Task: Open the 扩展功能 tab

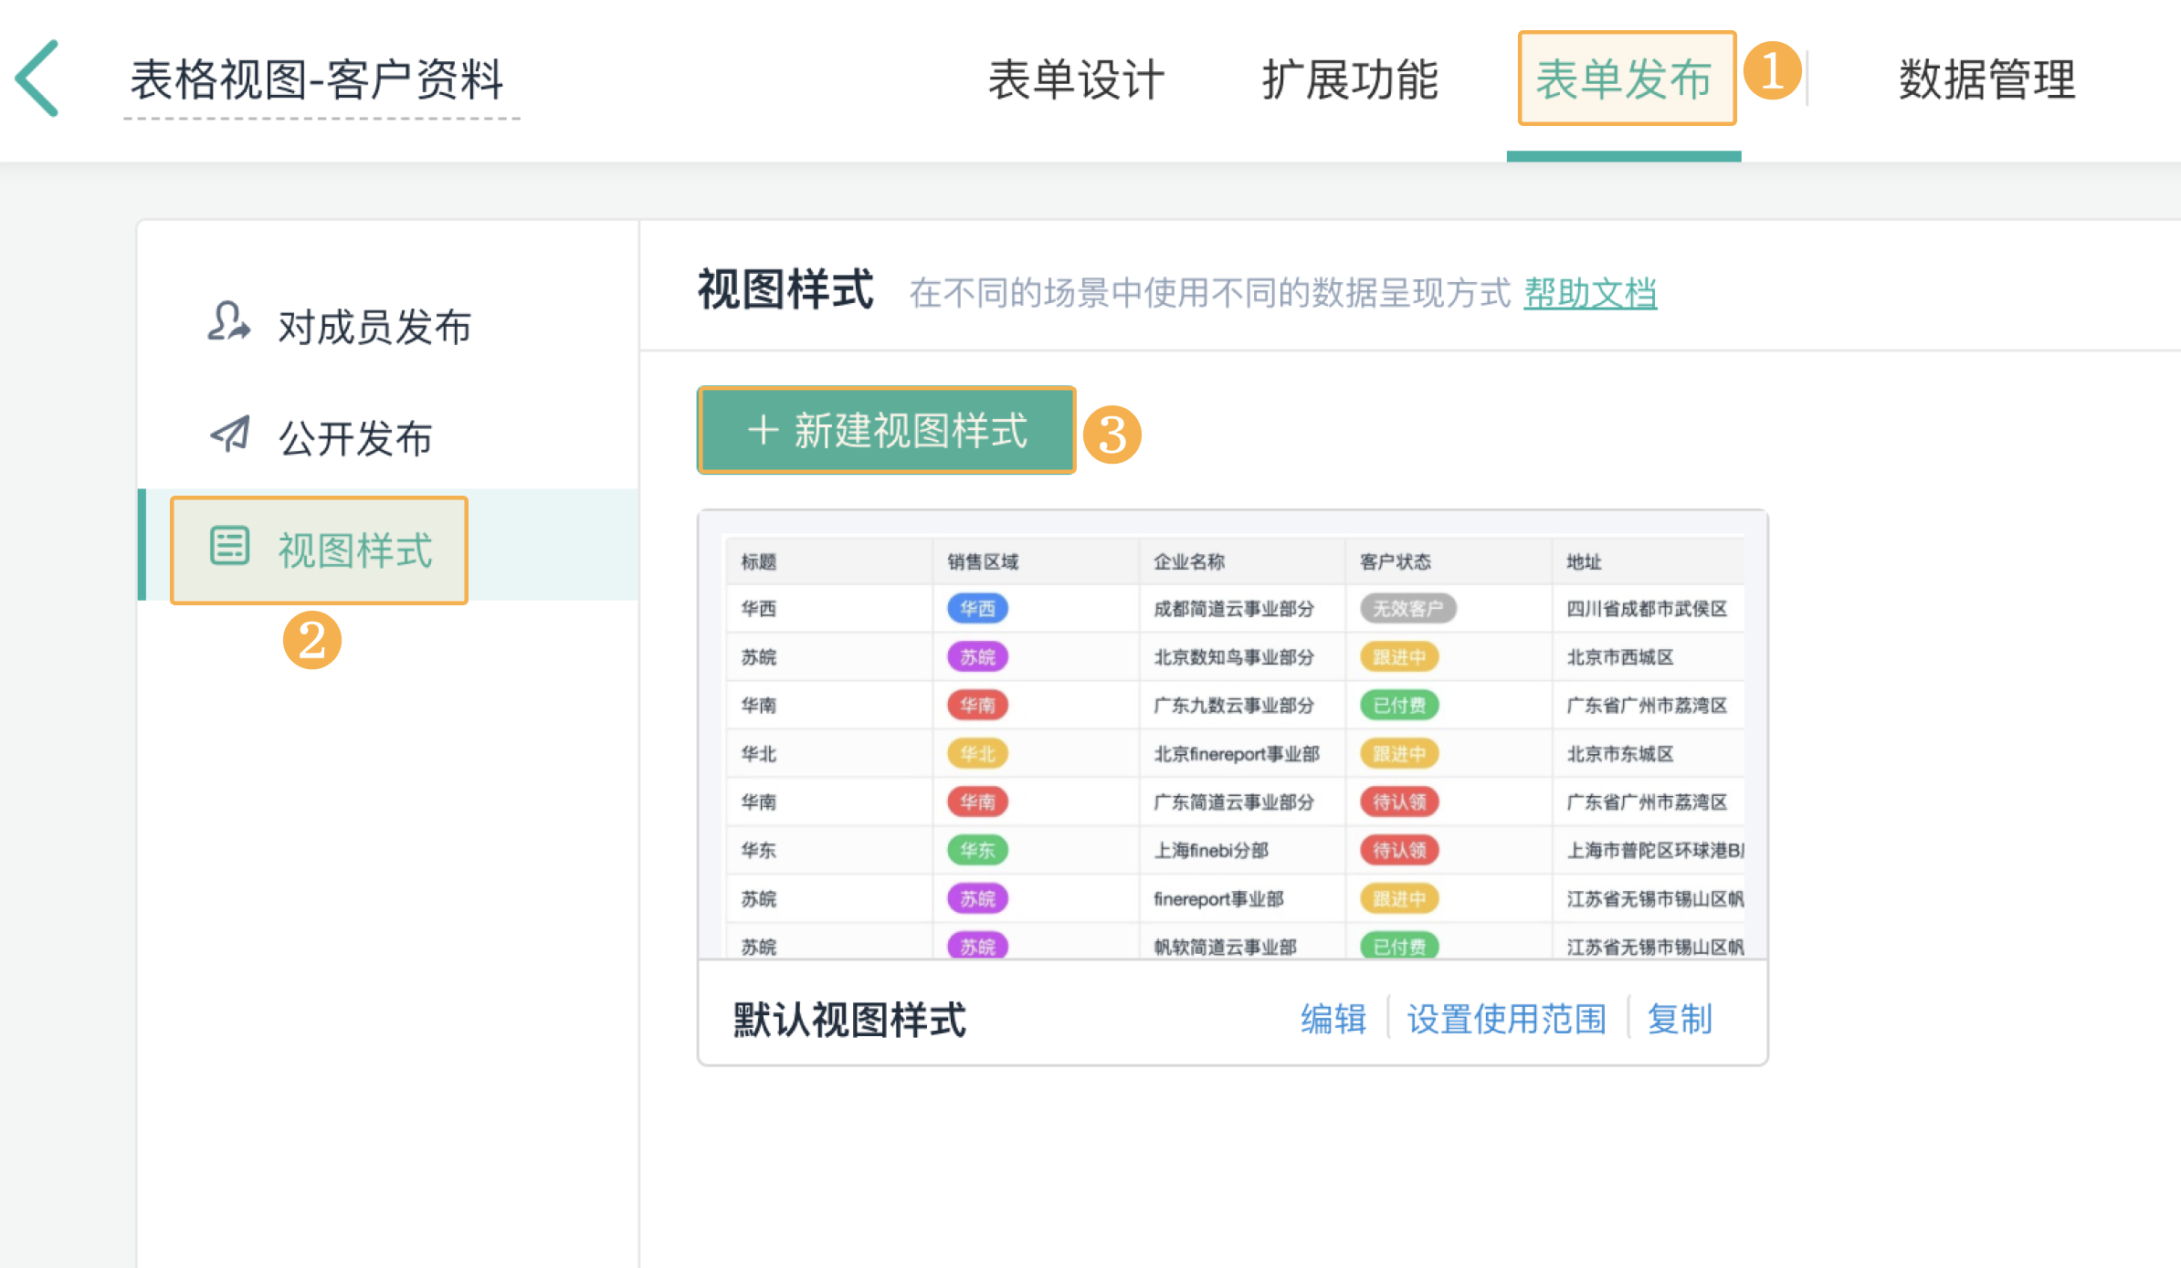Action: pyautogui.click(x=1350, y=79)
